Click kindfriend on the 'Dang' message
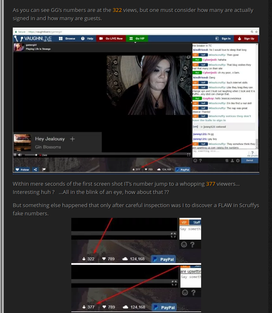This screenshot has width=272, height=313. point(201,77)
